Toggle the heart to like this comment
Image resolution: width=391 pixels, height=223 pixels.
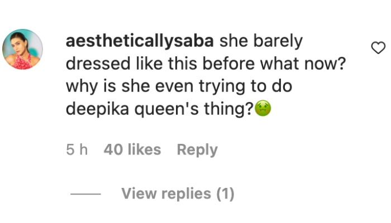point(378,49)
